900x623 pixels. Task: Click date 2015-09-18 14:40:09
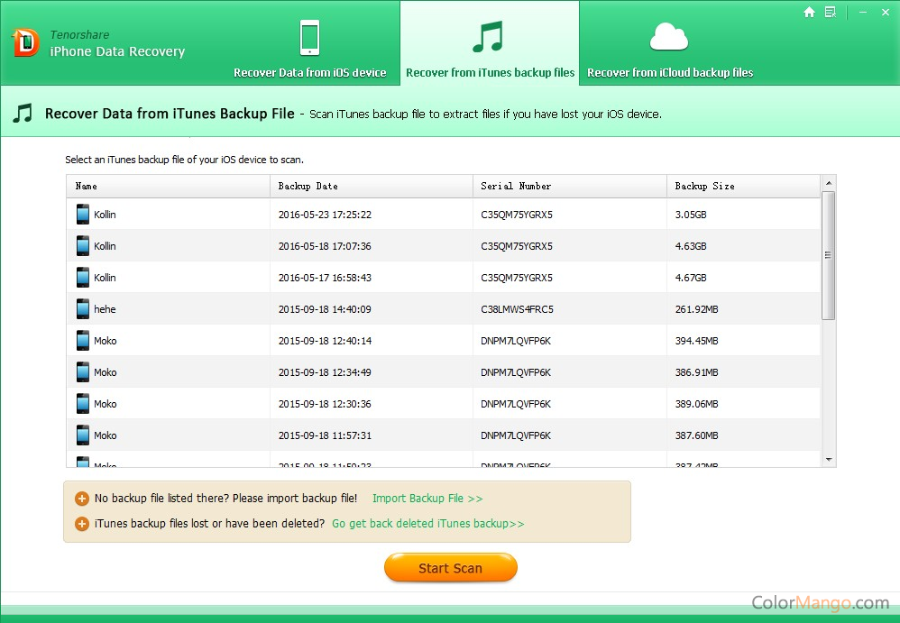(x=325, y=309)
